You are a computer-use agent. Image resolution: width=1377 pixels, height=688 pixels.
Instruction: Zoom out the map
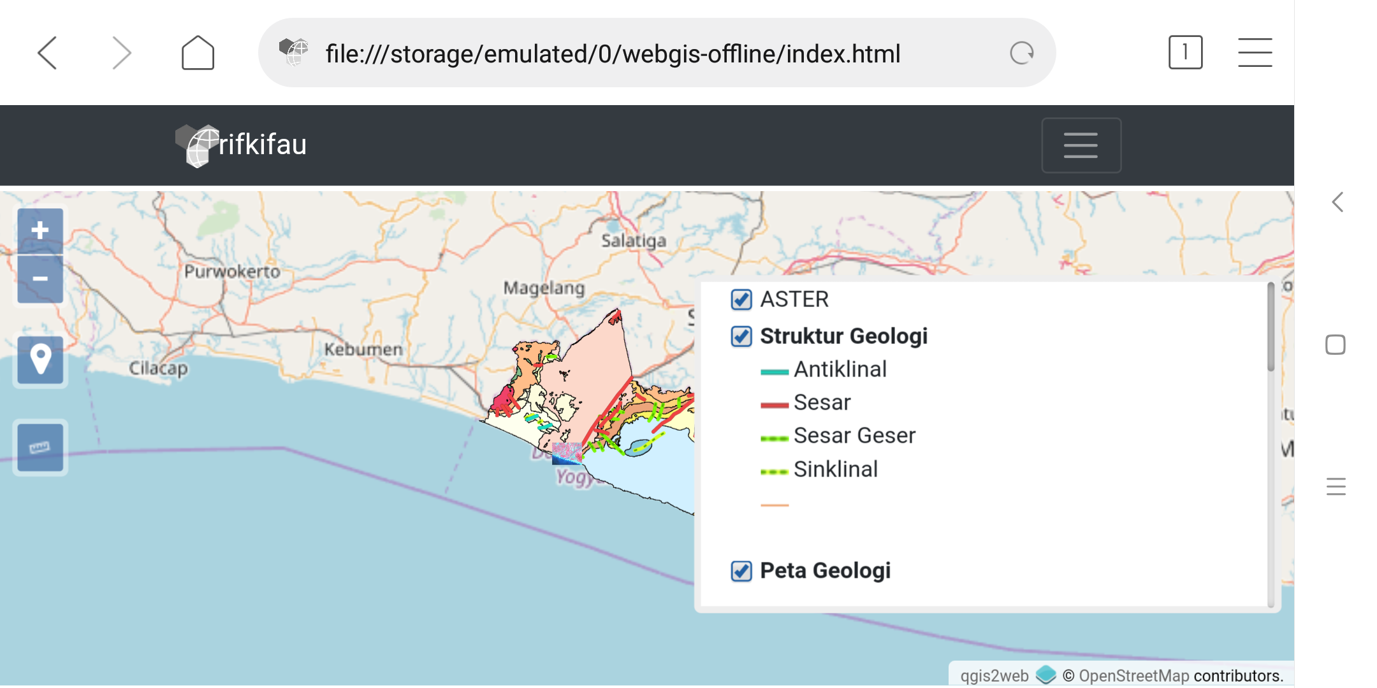point(40,279)
